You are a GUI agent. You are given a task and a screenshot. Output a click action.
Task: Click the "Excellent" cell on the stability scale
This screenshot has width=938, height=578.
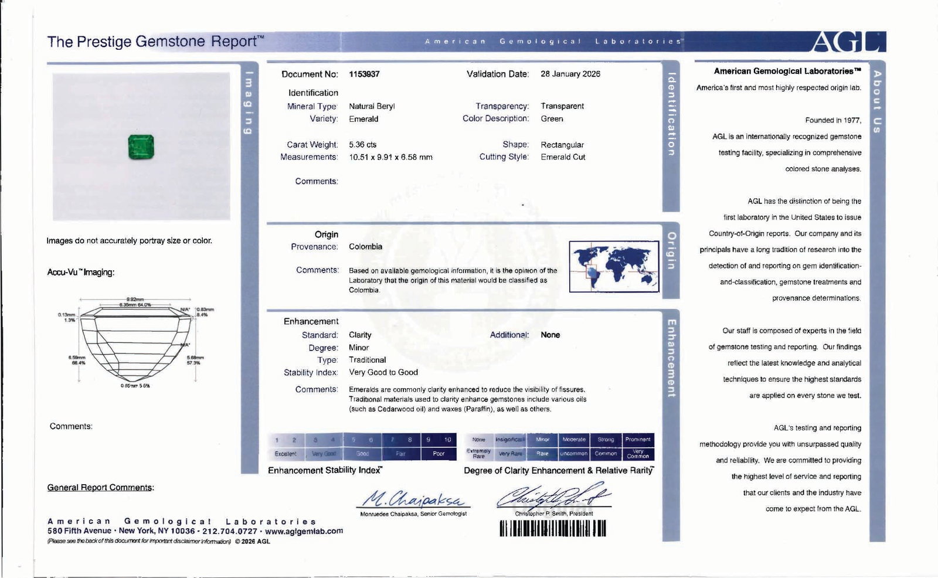pos(286,454)
